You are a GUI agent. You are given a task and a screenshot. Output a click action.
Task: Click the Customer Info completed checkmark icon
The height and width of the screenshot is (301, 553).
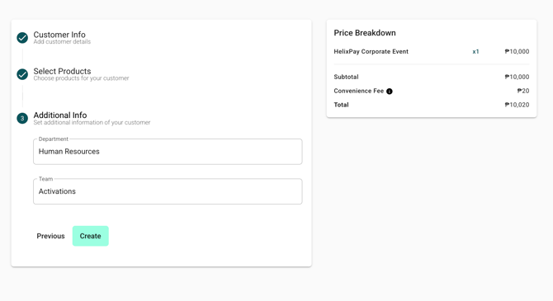22,38
